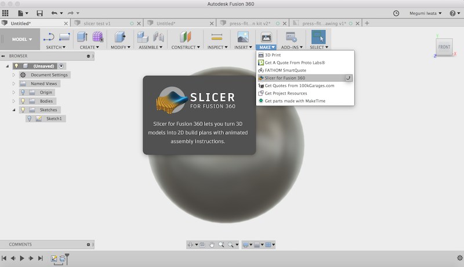The height and width of the screenshot is (267, 464).
Task: Select the New Component assemble icon
Action: click(x=143, y=37)
